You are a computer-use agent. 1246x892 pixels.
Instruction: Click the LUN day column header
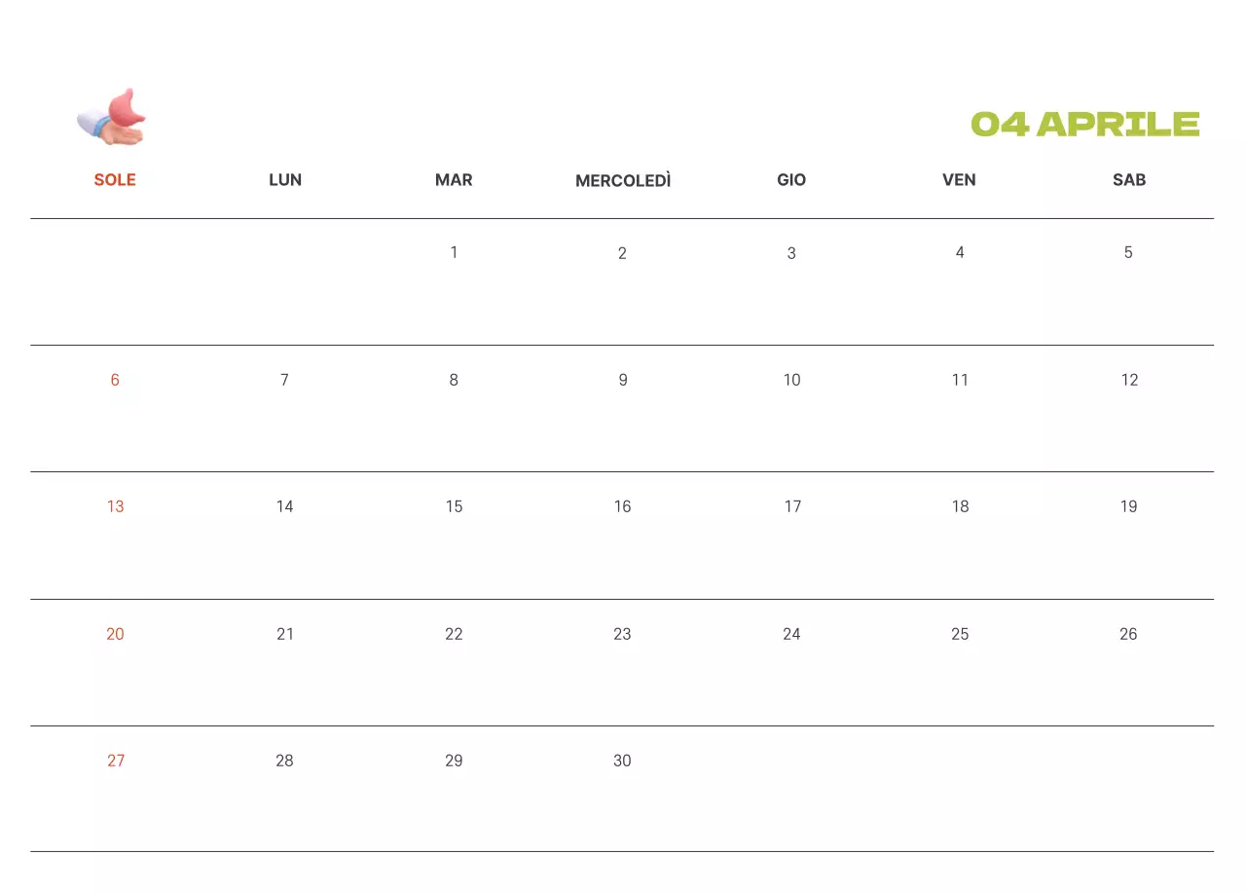(x=285, y=180)
